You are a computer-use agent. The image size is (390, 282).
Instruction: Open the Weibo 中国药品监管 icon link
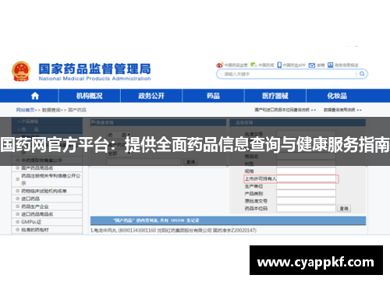coord(219,65)
